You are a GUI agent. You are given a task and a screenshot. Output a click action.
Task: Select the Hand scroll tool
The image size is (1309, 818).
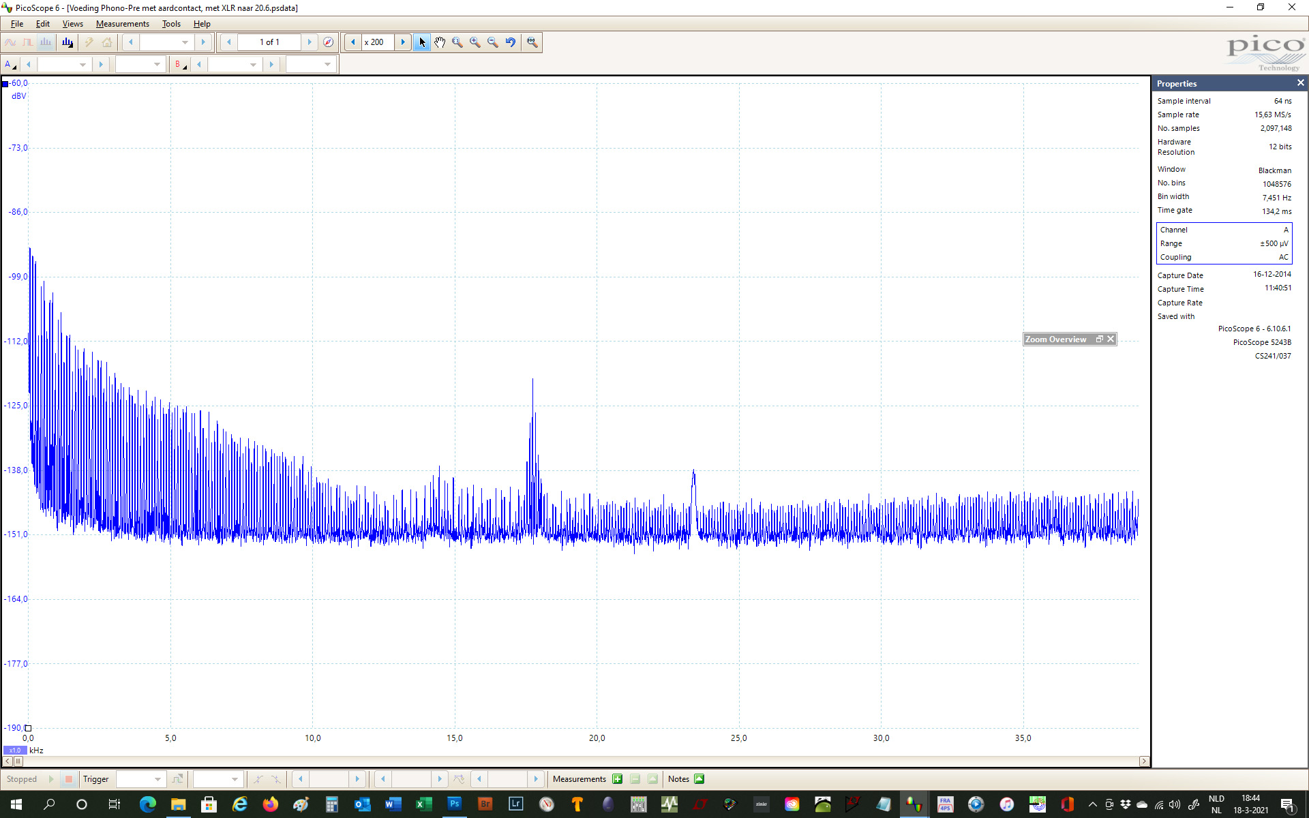[440, 42]
